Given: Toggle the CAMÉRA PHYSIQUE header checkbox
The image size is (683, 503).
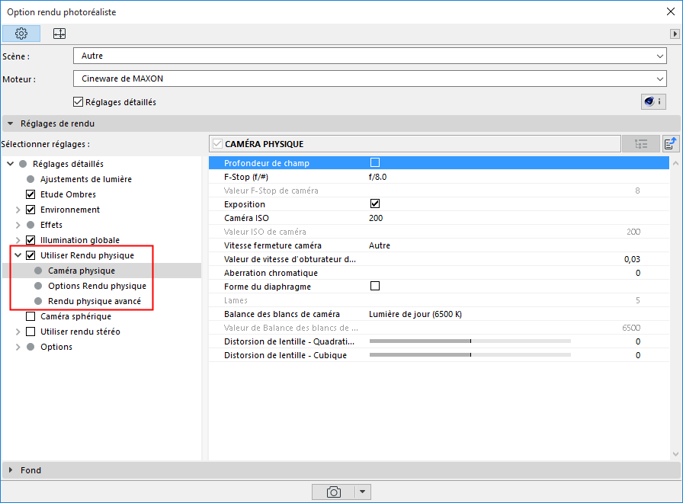Looking at the screenshot, I should [x=217, y=144].
